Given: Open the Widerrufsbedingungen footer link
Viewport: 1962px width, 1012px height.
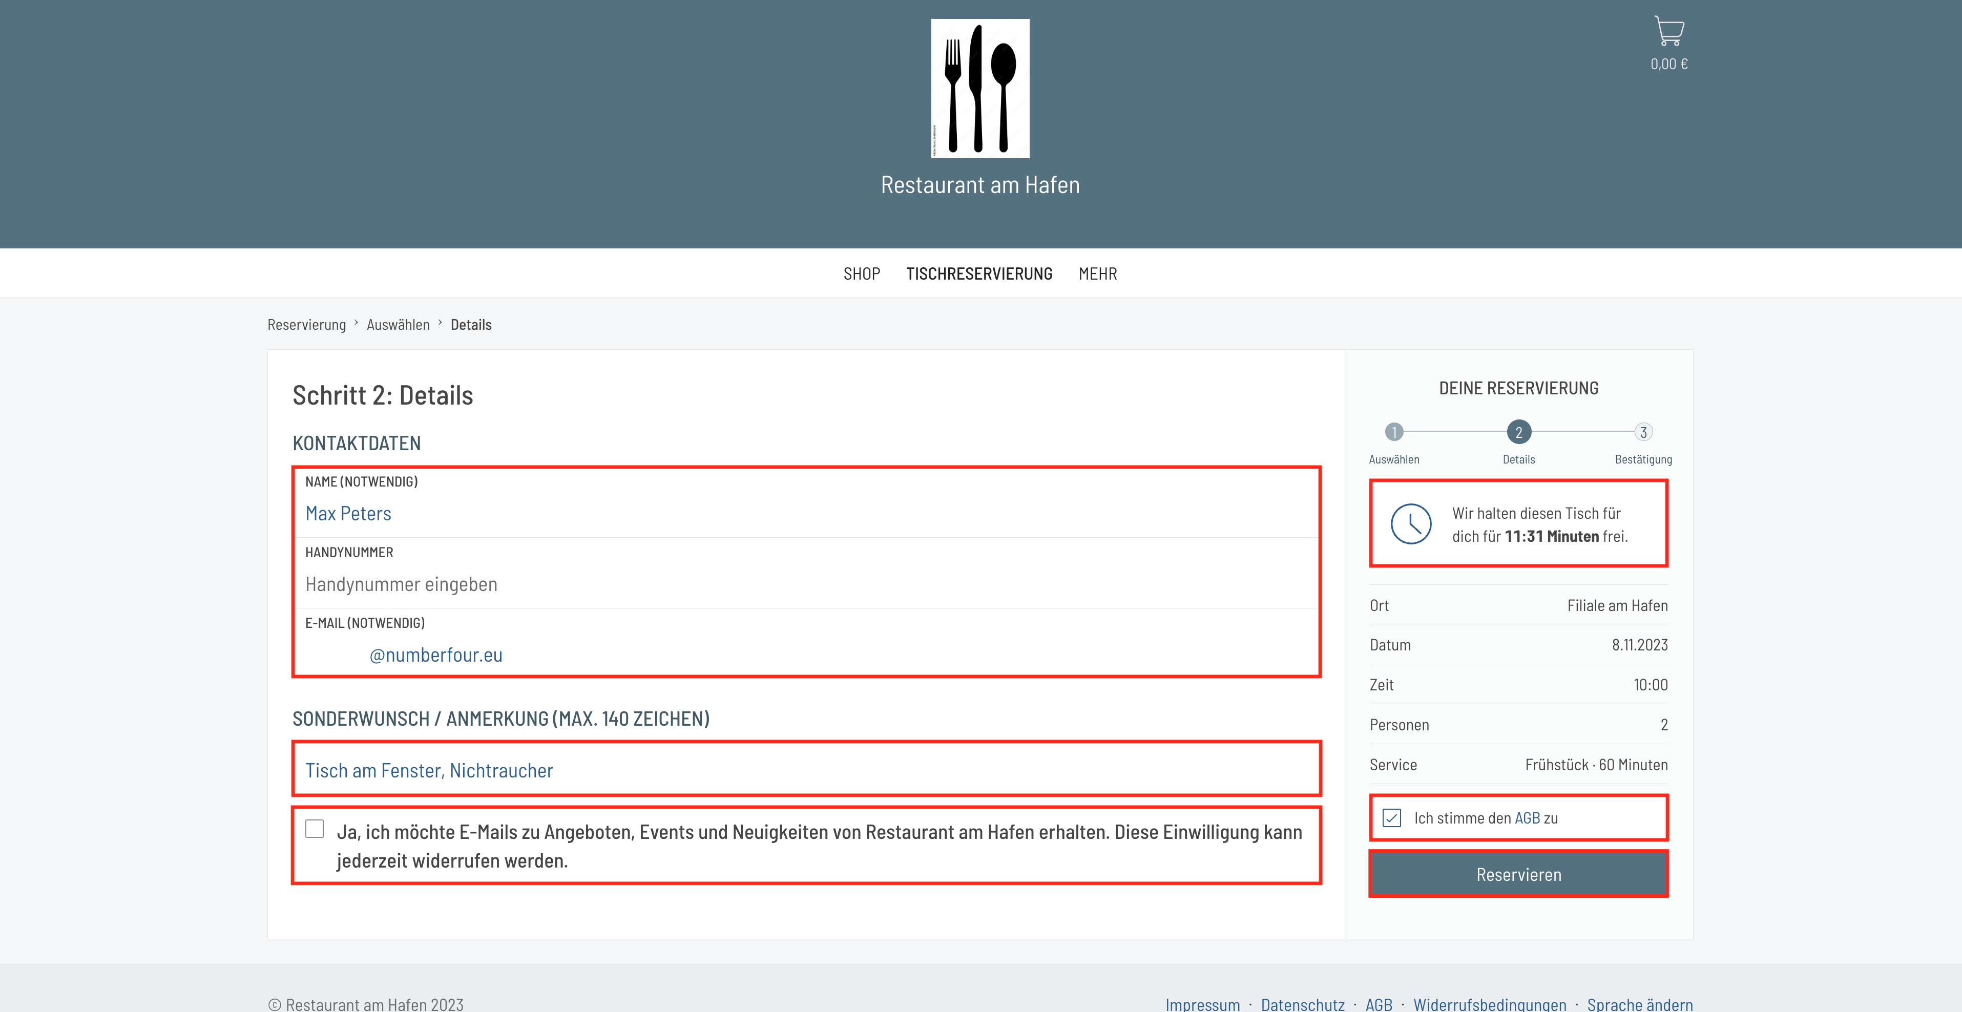Looking at the screenshot, I should (1490, 1004).
